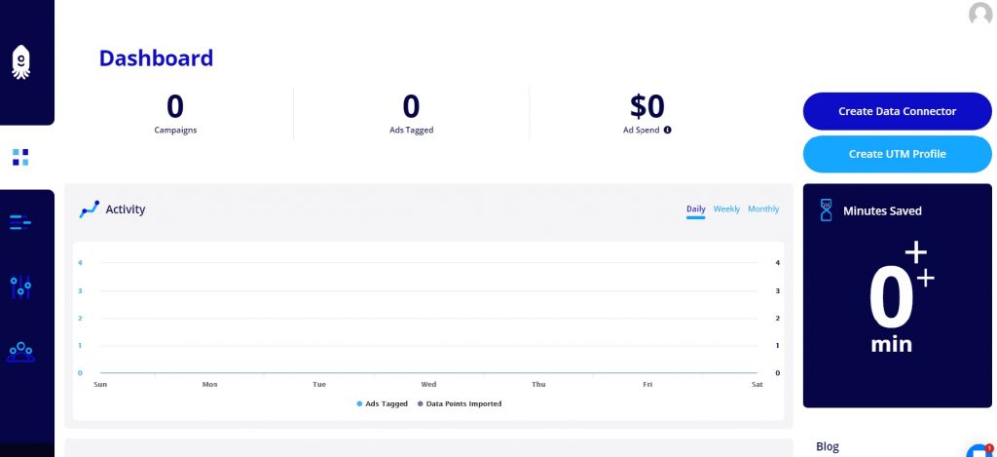Viewport: 997px width, 457px height.
Task: Open the sliders settings icon in sidebar
Action: click(20, 287)
